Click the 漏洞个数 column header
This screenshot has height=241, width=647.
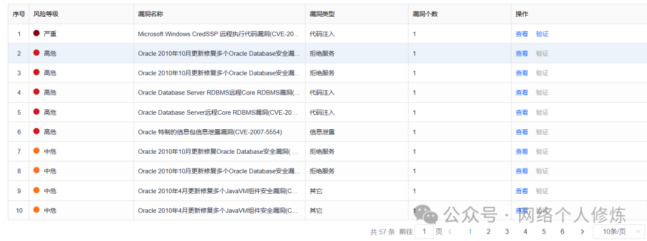425,14
